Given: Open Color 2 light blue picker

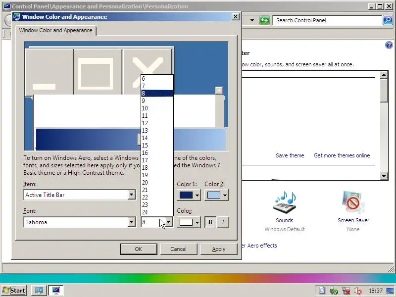Looking at the screenshot, I should (x=216, y=195).
